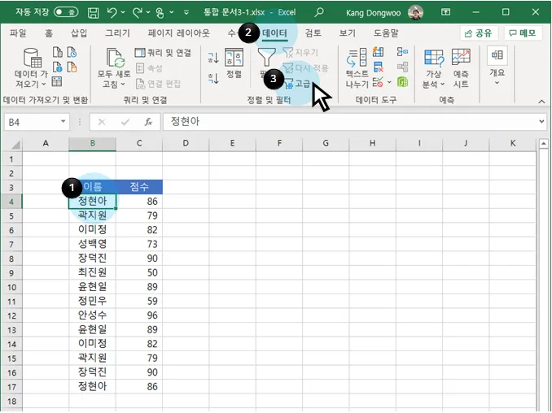
Task: Expand the formula bar chevron
Action: [541, 122]
